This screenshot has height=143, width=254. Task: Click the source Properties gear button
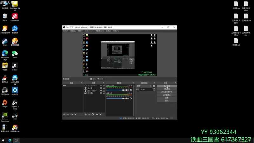click(93, 79)
